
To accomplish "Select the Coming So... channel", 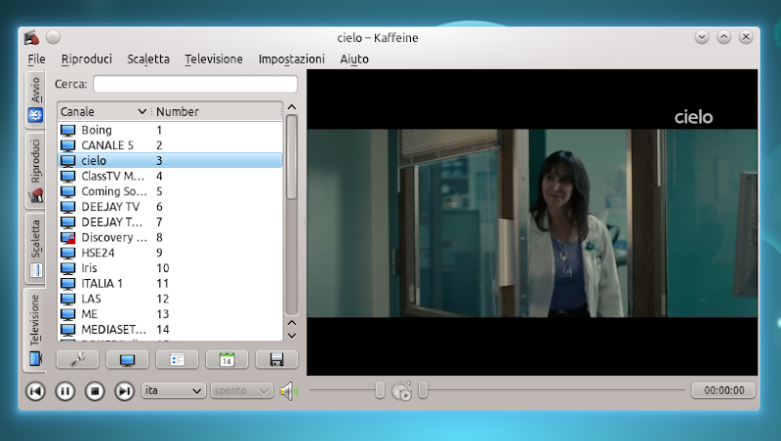I will pyautogui.click(x=170, y=191).
